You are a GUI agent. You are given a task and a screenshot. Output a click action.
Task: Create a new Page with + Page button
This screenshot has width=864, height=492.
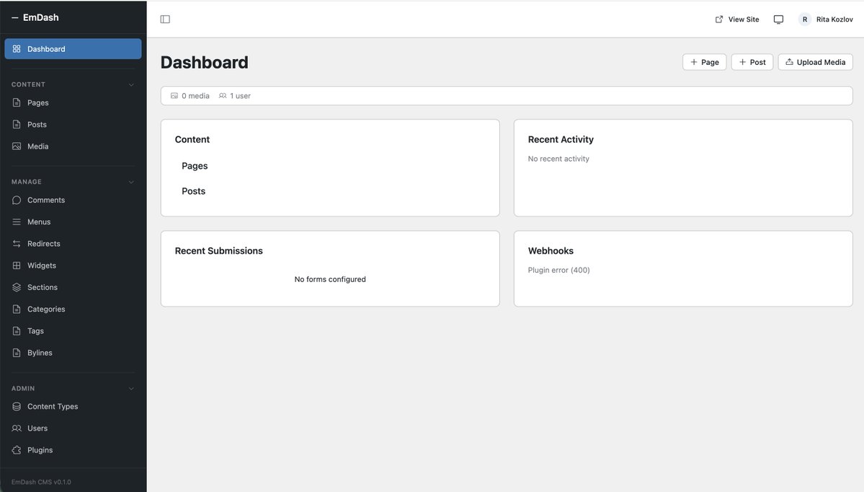click(x=704, y=62)
